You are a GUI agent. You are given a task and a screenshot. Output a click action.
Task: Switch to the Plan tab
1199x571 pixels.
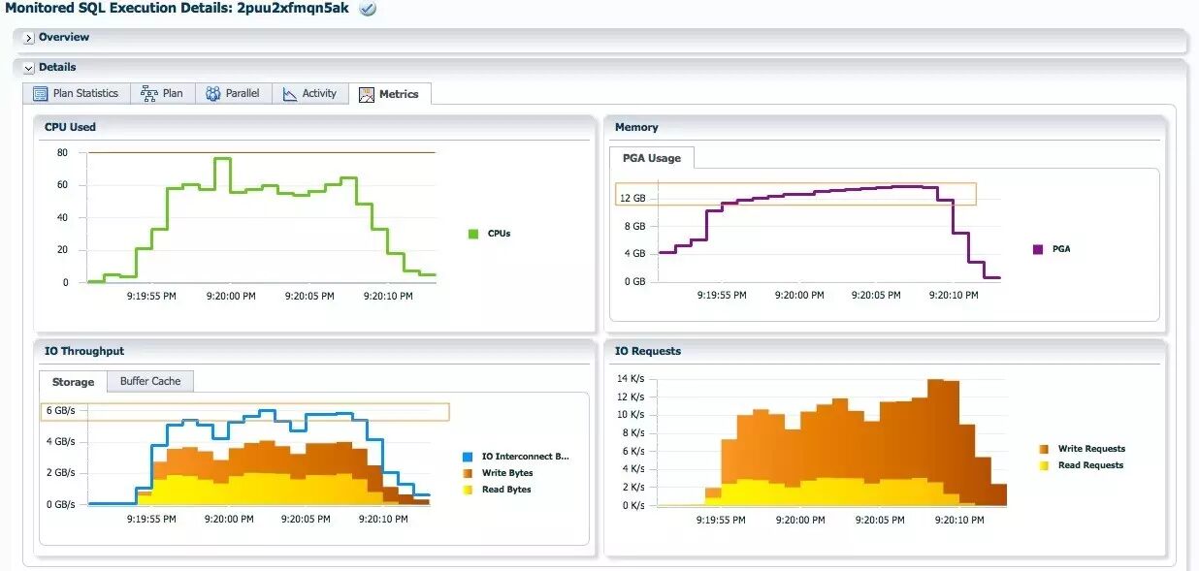(162, 93)
